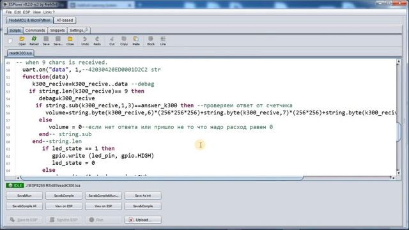Screen dimensions: 409x230
Task: Send selected Block to ESP
Action: click(151, 41)
